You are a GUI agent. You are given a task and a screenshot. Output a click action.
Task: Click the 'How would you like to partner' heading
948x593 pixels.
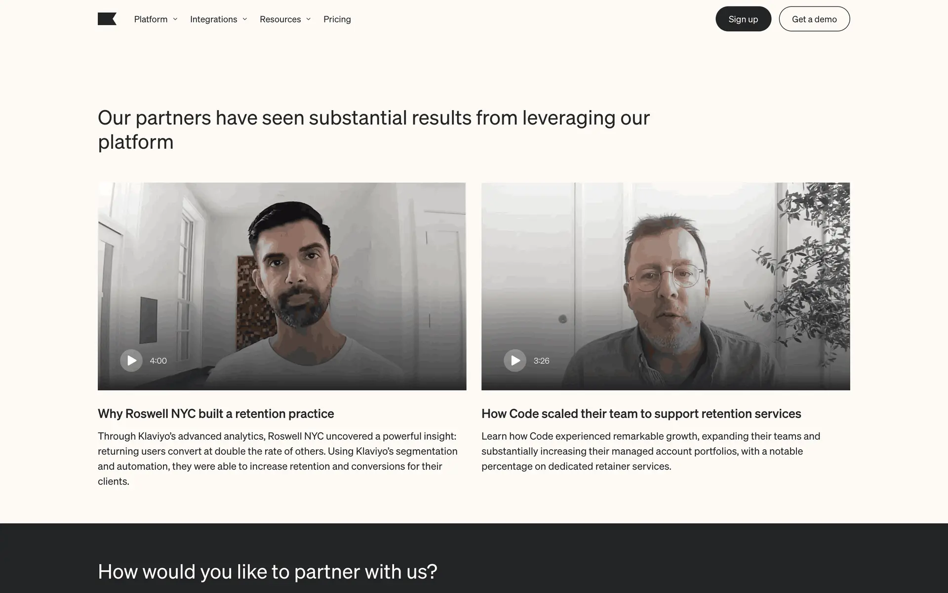(268, 572)
